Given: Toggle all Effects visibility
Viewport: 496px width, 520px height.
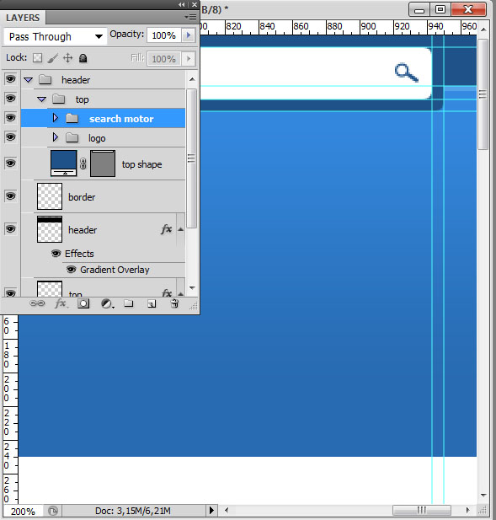Looking at the screenshot, I should pos(56,254).
